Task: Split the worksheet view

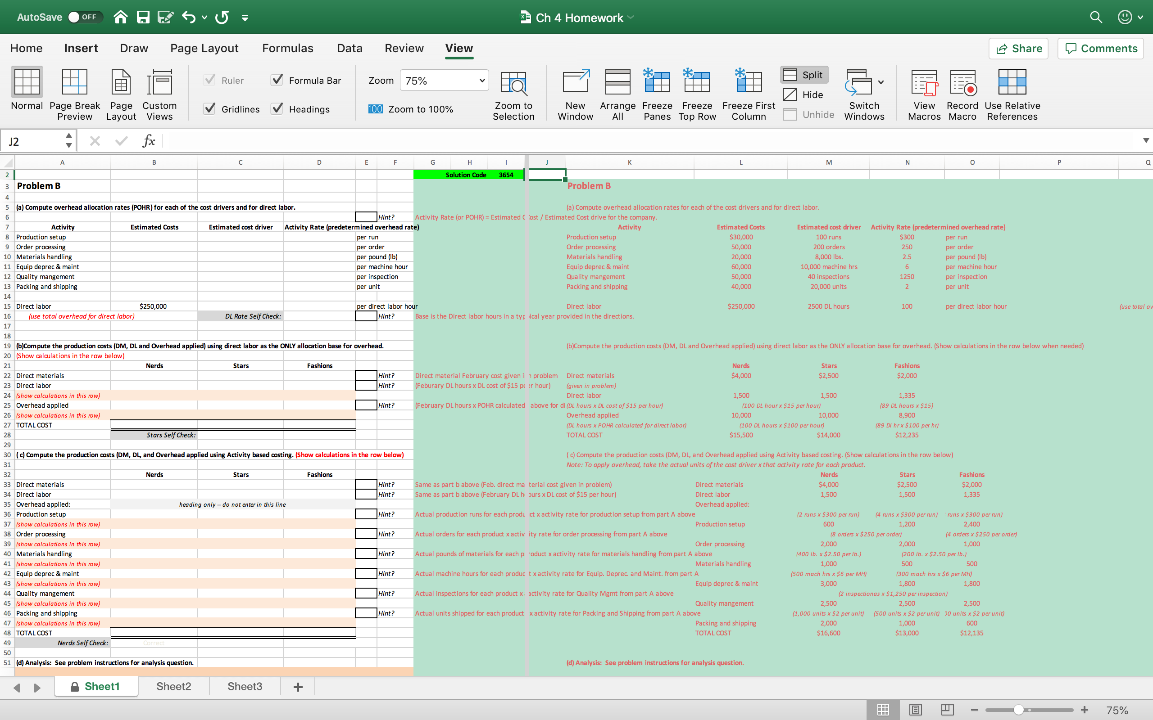Action: [803, 74]
